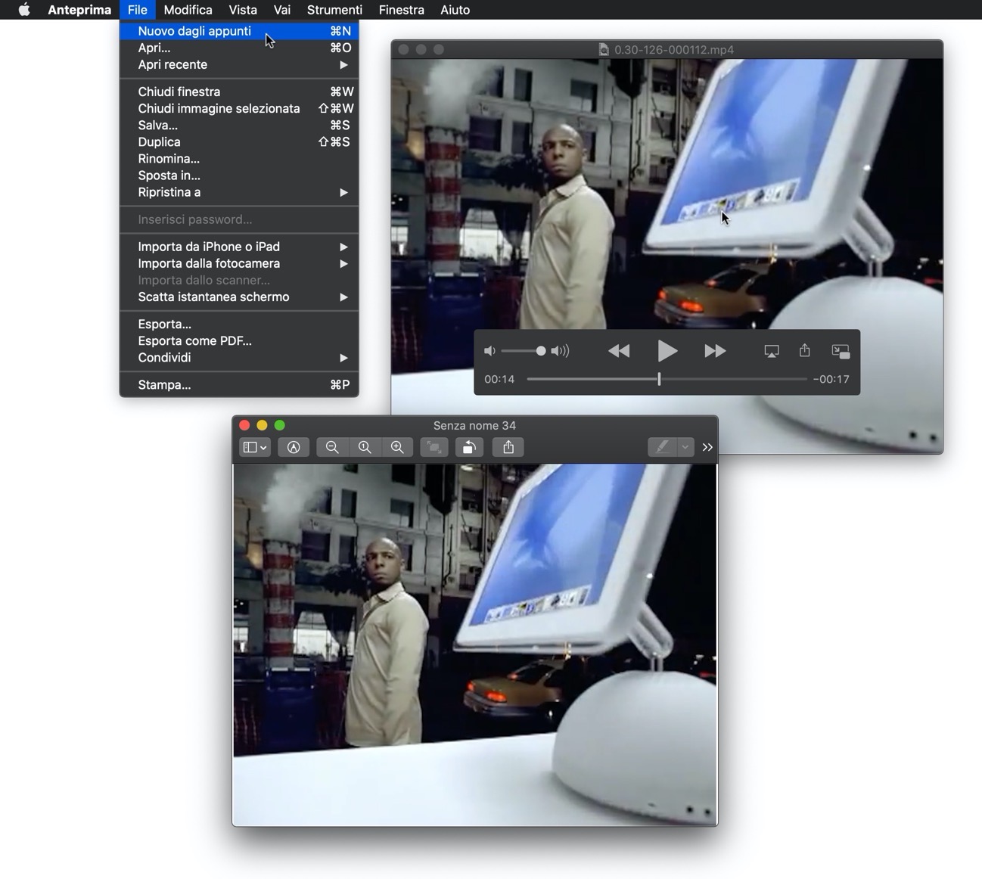Mute audio via the low-volume speaker icon
982x879 pixels.
(489, 351)
